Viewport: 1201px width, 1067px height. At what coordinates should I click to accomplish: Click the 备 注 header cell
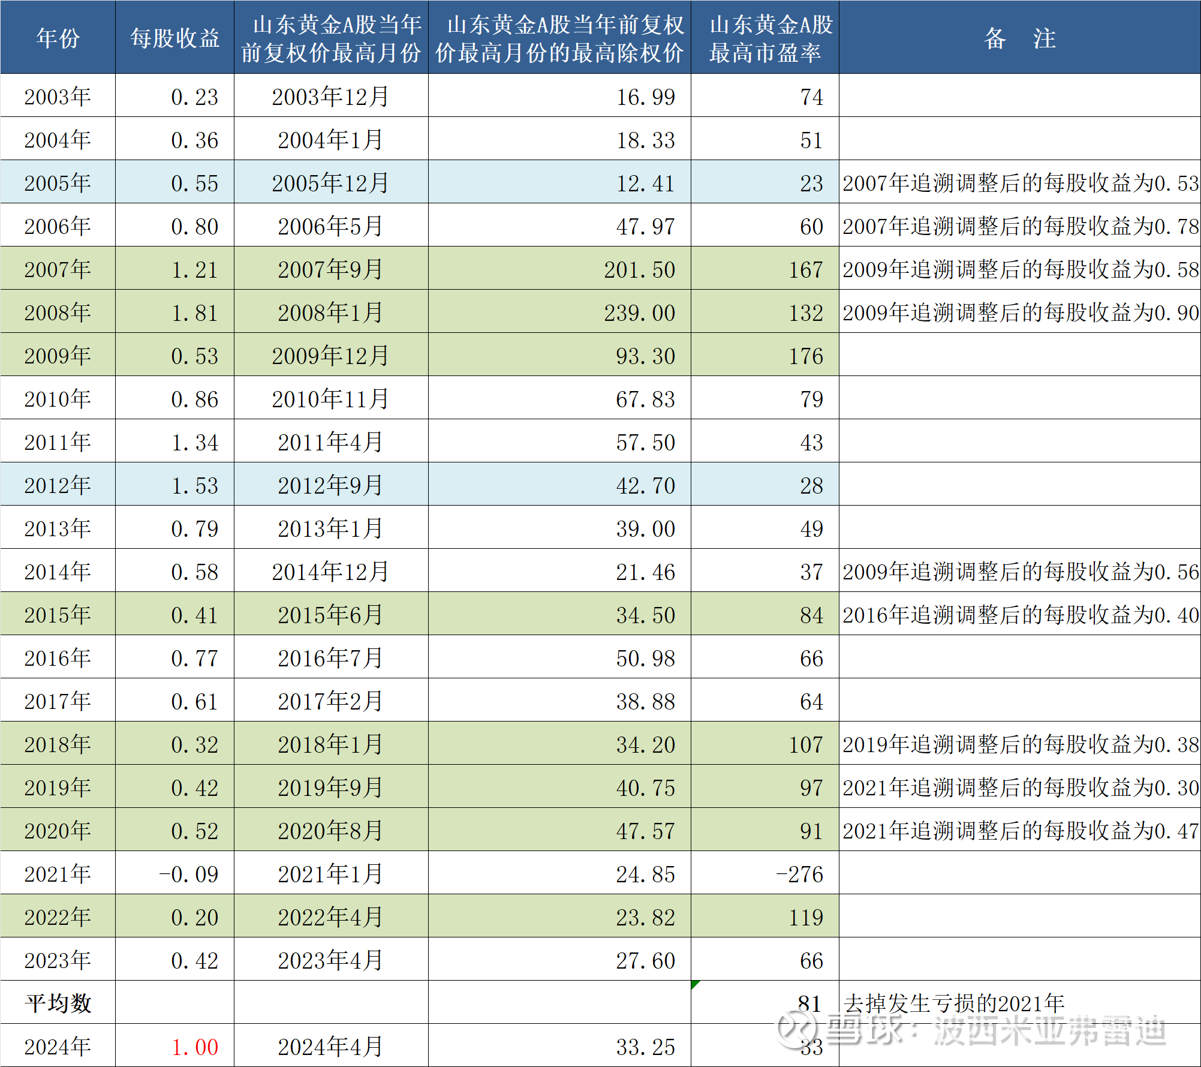[1019, 37]
